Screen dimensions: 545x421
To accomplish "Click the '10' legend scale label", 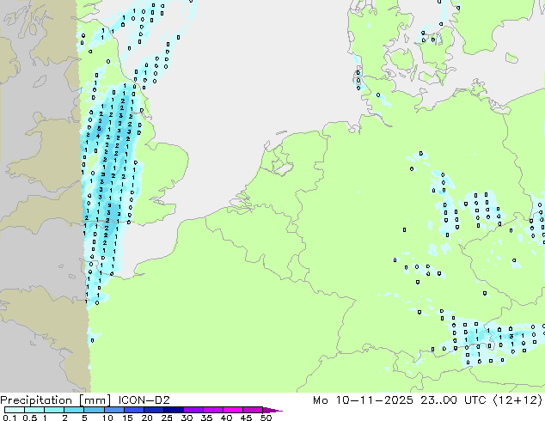I will pyautogui.click(x=107, y=418).
